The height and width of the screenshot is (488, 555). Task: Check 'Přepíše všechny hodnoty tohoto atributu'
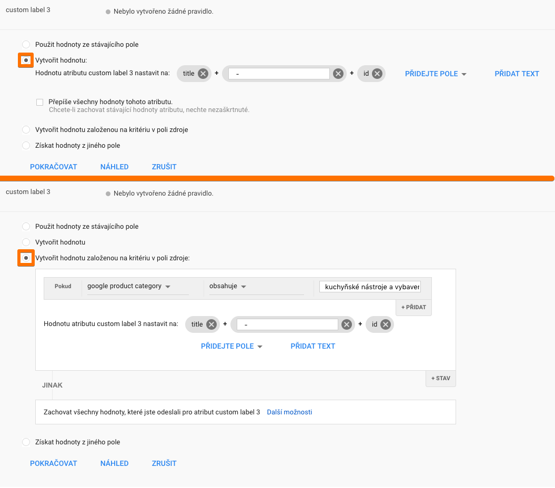click(39, 102)
